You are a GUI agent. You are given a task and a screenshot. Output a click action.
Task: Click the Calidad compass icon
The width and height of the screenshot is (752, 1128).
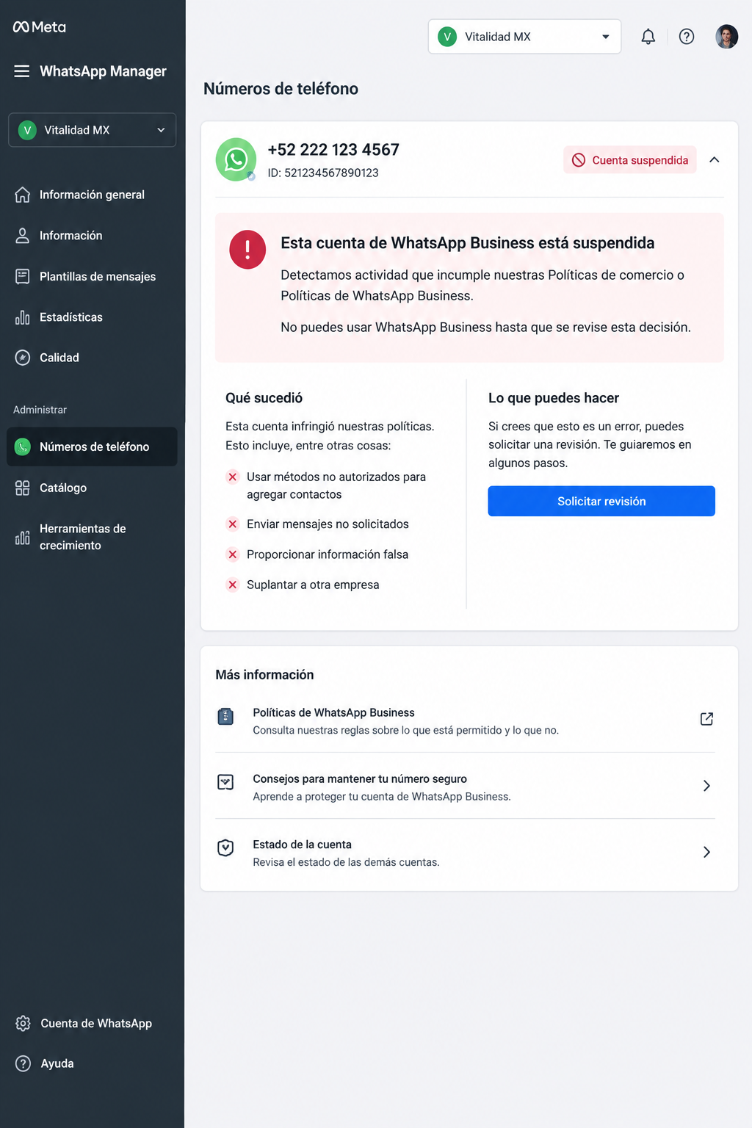[23, 358]
